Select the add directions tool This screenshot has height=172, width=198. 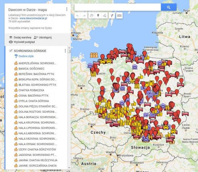[x=112, y=15]
